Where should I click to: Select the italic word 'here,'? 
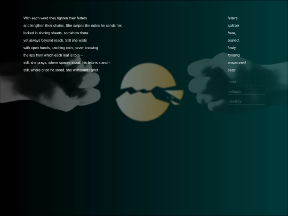tap(232, 33)
